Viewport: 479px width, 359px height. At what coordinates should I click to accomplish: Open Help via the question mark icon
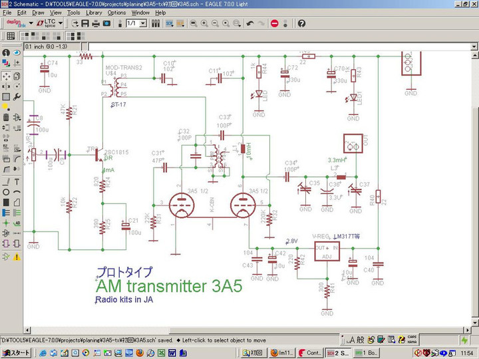click(x=301, y=23)
